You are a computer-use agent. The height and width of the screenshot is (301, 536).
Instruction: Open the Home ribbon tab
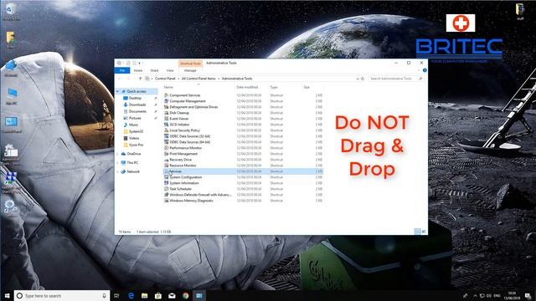[x=138, y=70]
